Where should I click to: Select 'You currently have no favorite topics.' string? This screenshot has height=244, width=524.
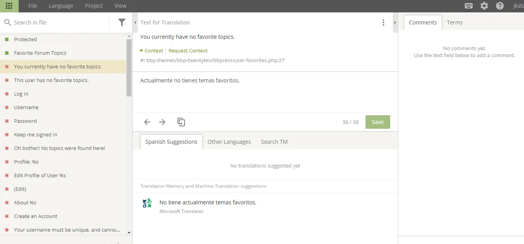coord(63,67)
